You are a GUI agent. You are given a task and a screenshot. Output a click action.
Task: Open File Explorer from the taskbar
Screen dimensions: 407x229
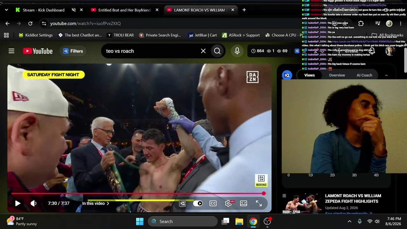pyautogui.click(x=239, y=221)
